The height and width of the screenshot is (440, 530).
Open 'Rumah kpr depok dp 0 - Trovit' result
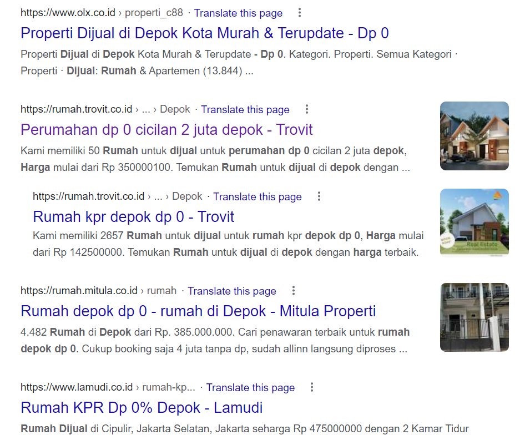point(134,216)
